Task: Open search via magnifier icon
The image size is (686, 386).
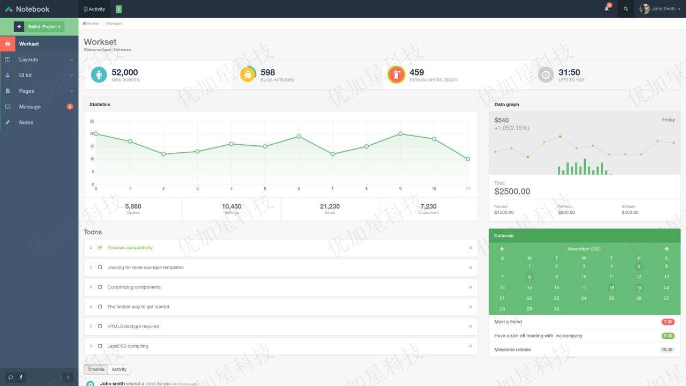Action: click(x=625, y=9)
